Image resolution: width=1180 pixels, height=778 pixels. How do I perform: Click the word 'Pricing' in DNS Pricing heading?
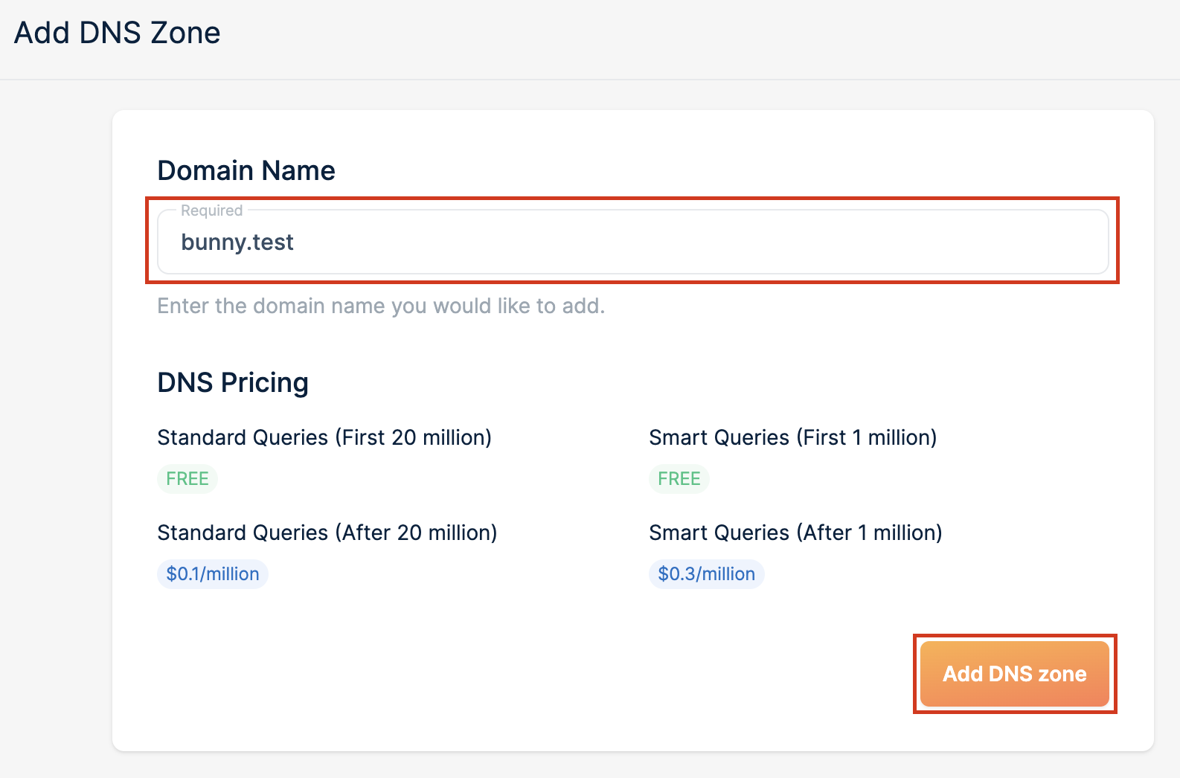(265, 383)
